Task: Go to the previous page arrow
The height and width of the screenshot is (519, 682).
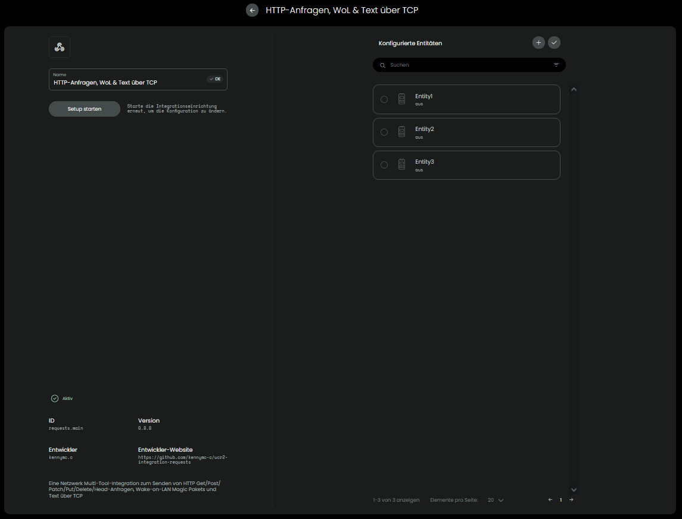Action: tap(550, 500)
